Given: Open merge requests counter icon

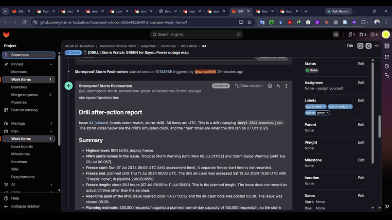Looking at the screenshot, I should pyautogui.click(x=362, y=34).
